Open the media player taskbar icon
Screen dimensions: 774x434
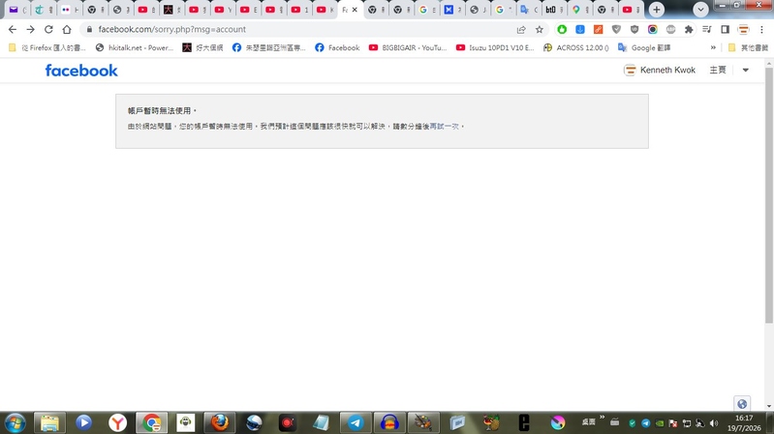pos(83,422)
